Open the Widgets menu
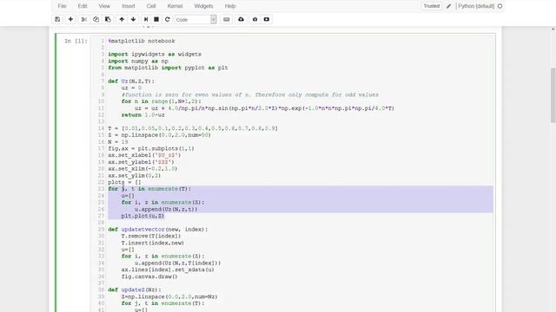Screen dimensions: 556x312 pyautogui.click(x=203, y=6)
